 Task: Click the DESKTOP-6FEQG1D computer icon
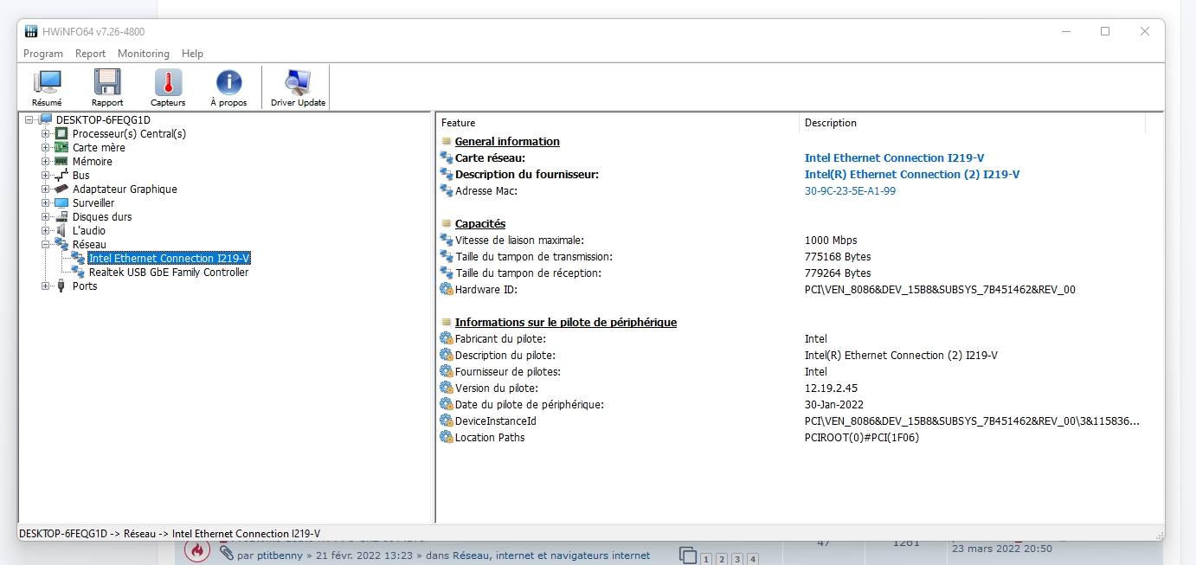click(x=45, y=120)
